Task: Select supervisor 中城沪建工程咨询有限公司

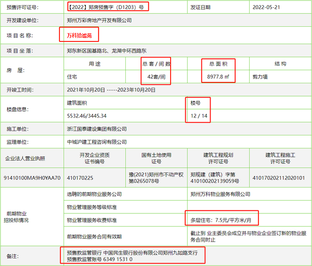Action: point(97,142)
